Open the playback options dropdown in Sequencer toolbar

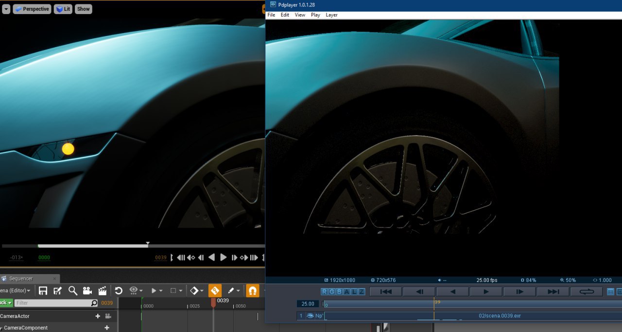(x=156, y=291)
